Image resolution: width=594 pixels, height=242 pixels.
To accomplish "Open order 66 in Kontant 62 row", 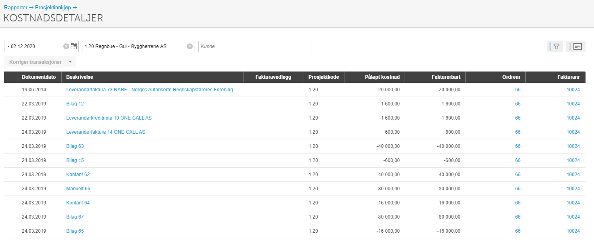I will [518, 175].
